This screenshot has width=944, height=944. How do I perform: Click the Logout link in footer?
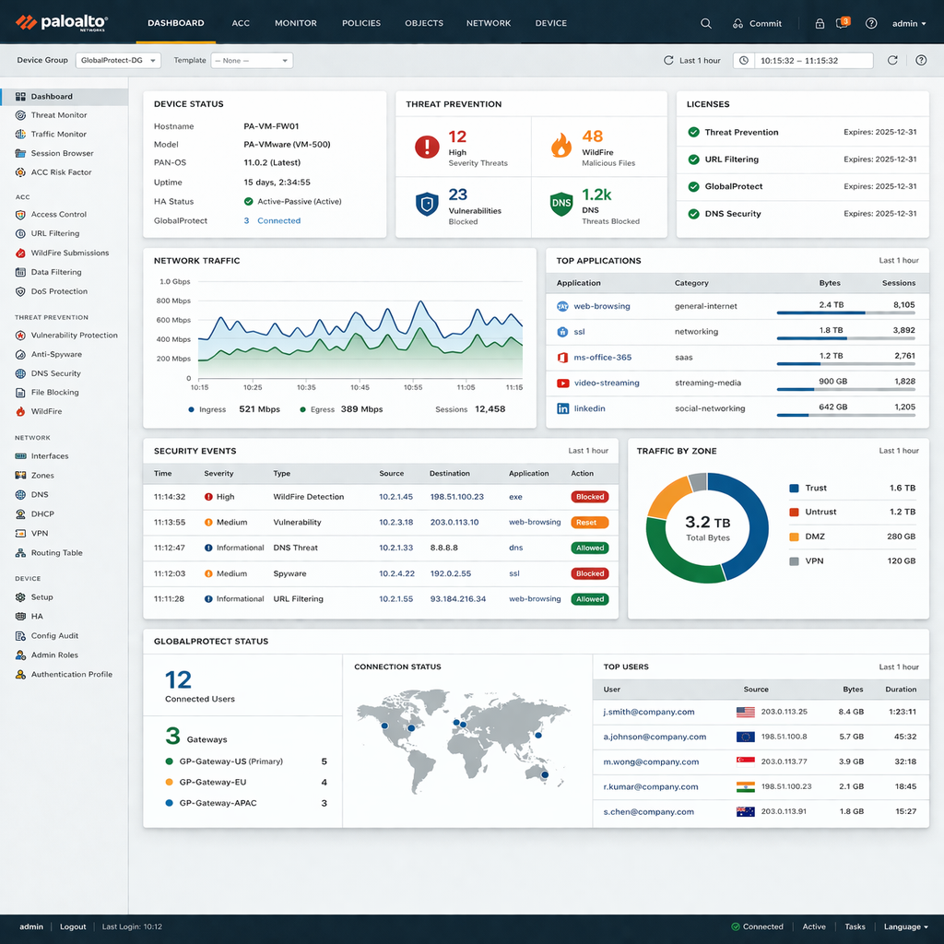73,926
